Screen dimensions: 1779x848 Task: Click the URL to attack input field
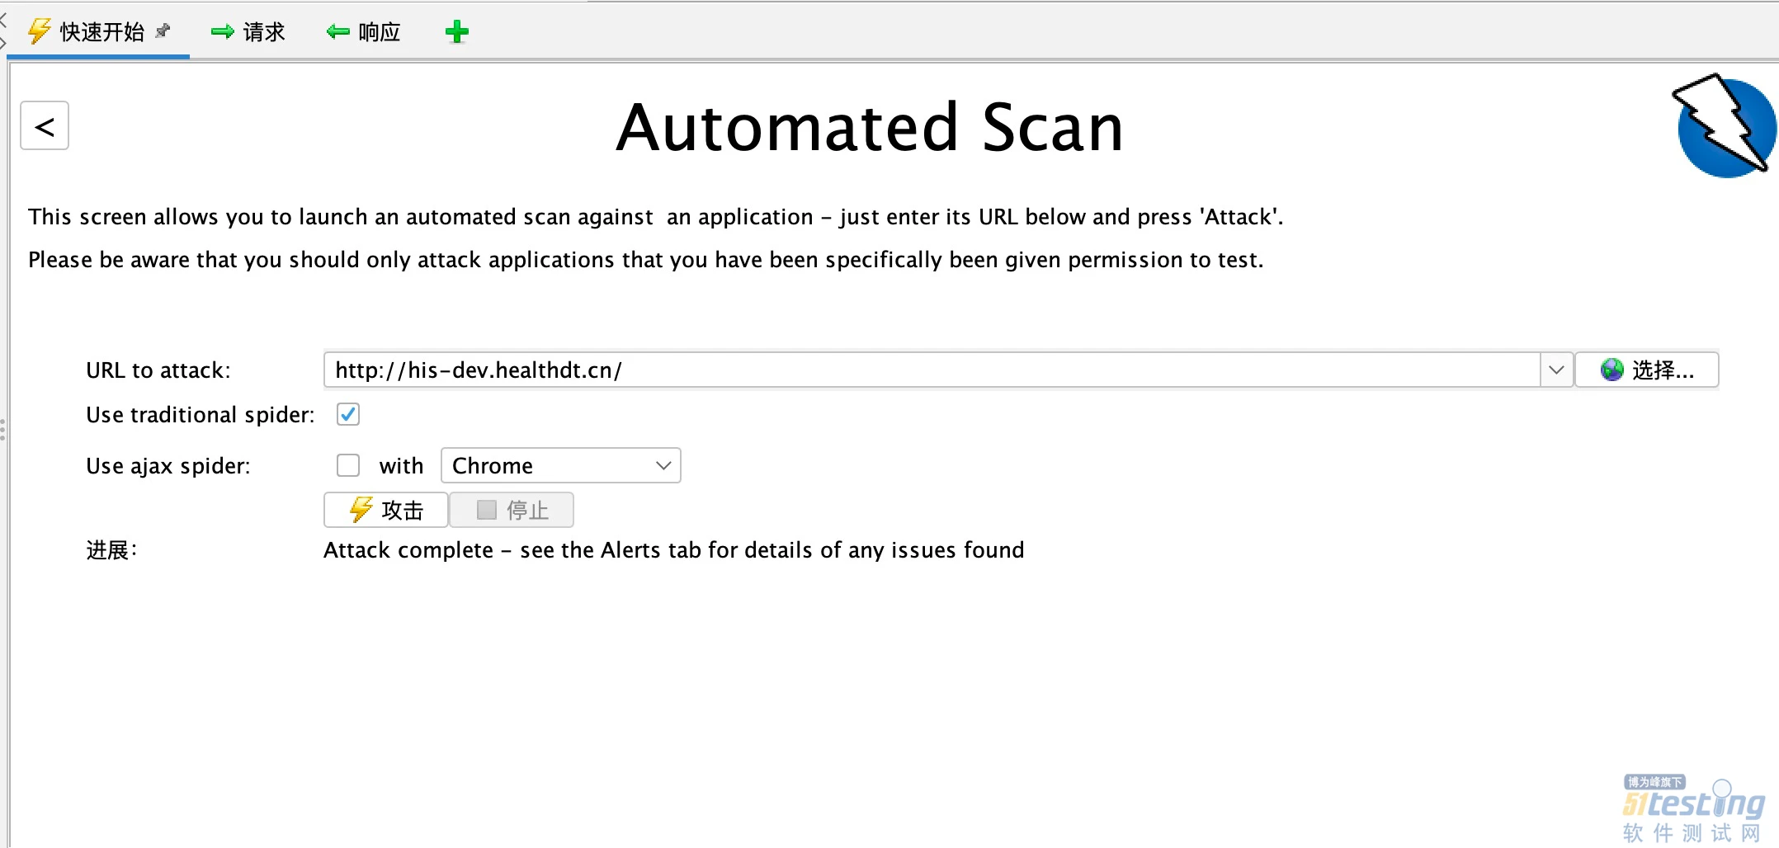931,370
